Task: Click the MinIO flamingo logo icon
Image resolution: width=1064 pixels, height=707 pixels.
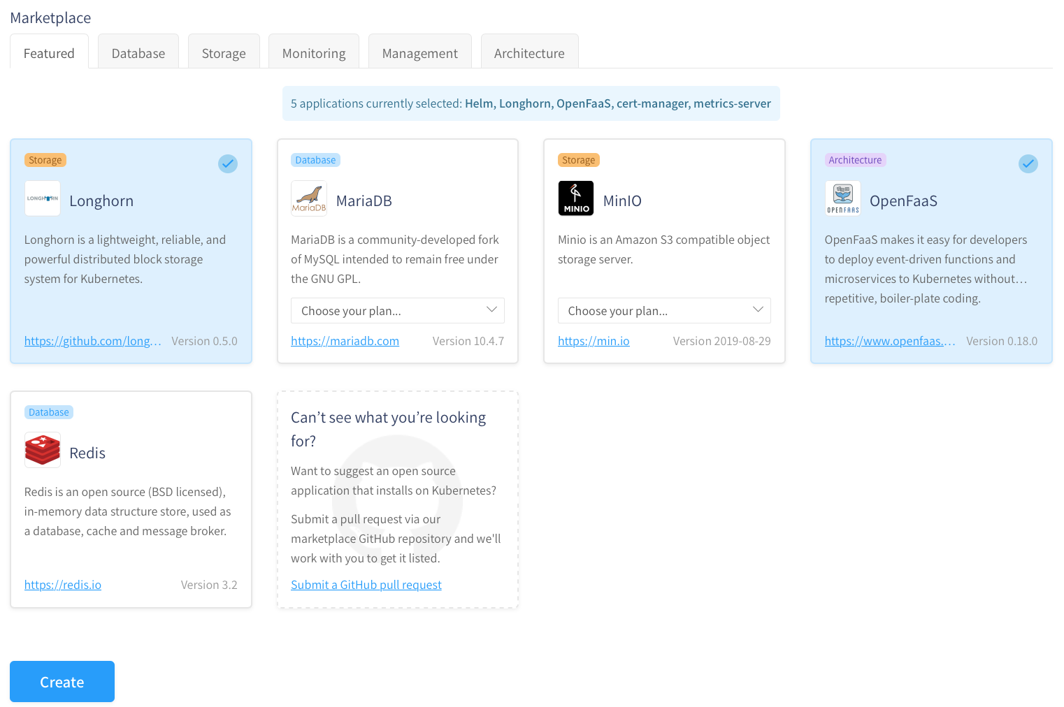Action: 575,199
